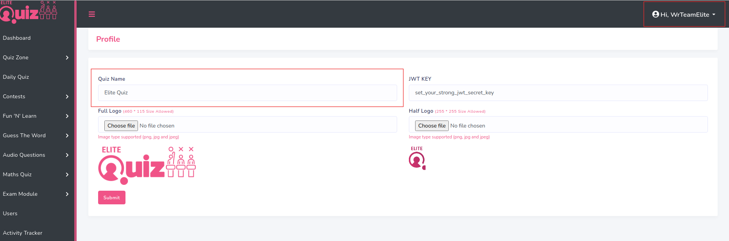This screenshot has height=241, width=729.
Task: Click the user avatar icon in header
Action: [656, 14]
